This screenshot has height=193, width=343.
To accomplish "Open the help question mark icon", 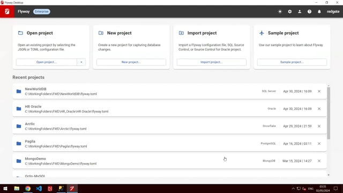I will (x=309, y=12).
